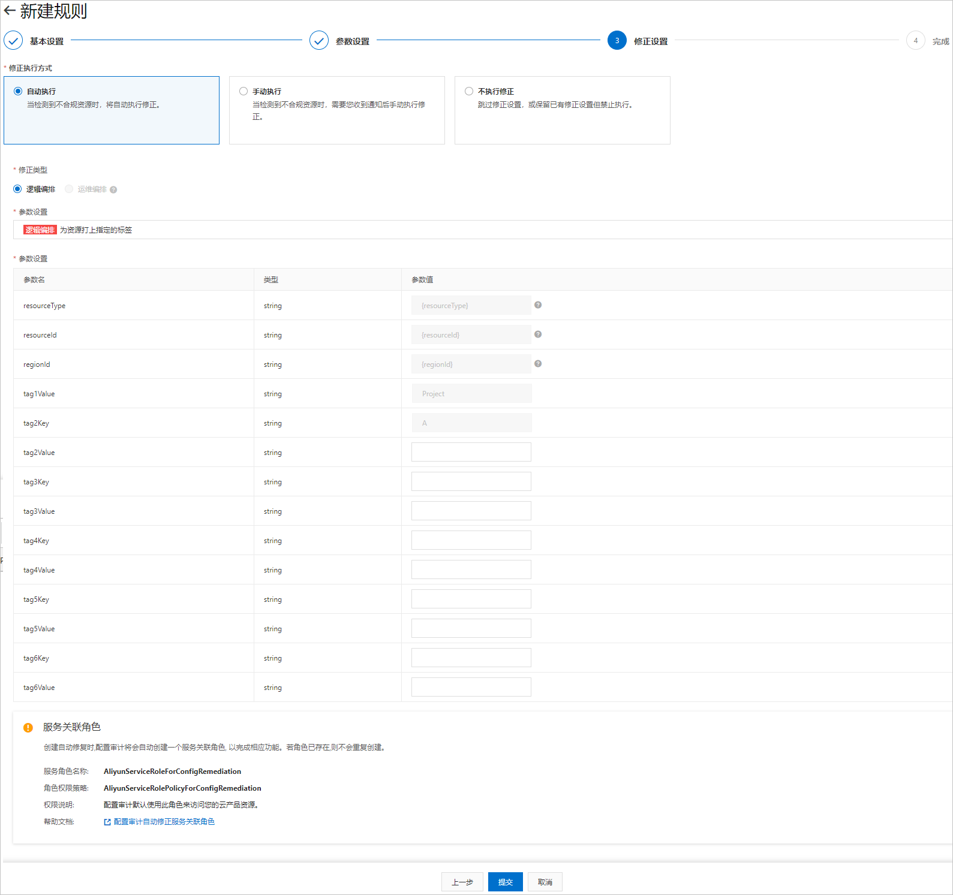
Task: Focus the tag4Key input field
Action: coord(471,540)
